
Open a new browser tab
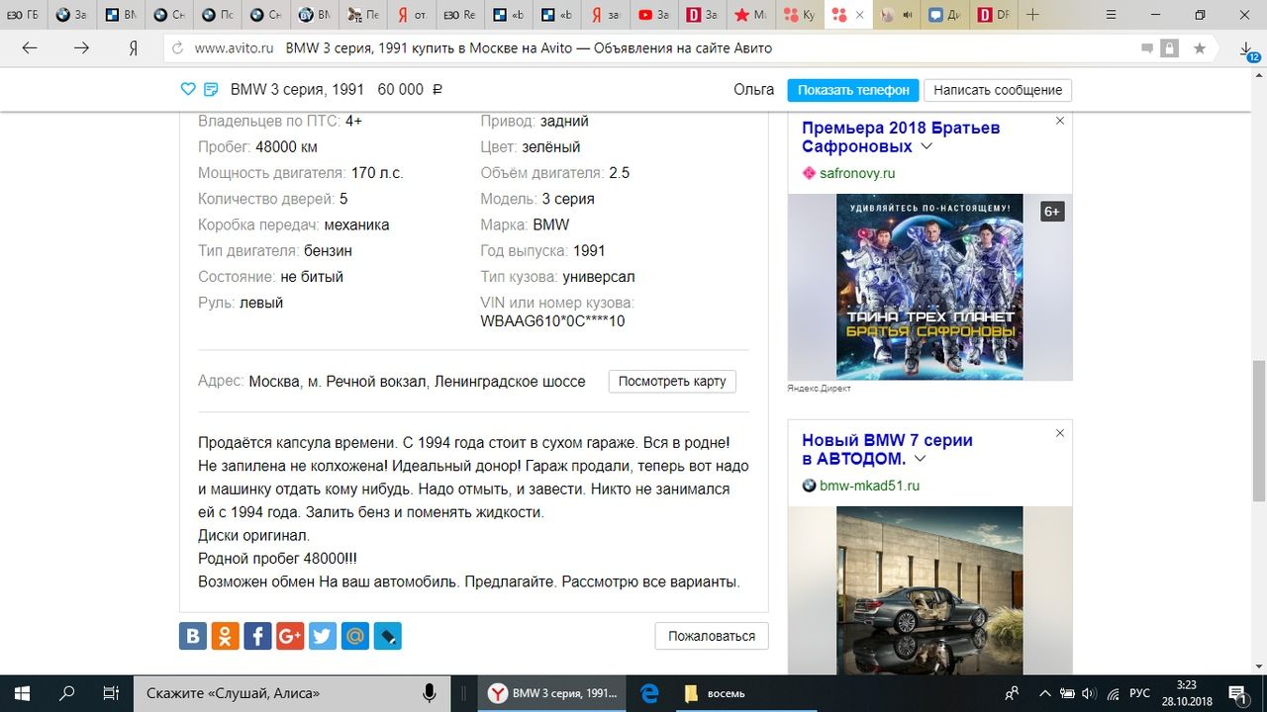[x=1033, y=15]
